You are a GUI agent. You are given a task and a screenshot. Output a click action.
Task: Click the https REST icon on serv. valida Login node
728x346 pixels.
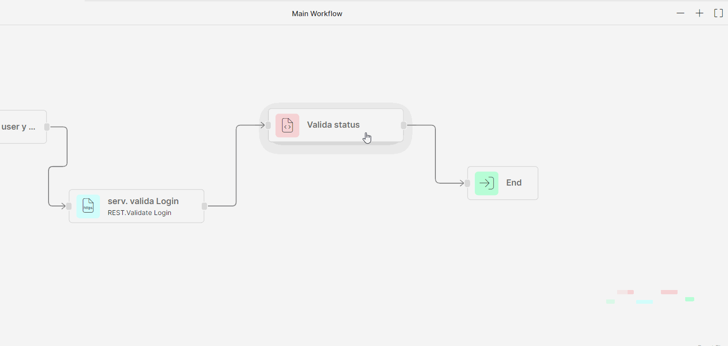pyautogui.click(x=88, y=206)
